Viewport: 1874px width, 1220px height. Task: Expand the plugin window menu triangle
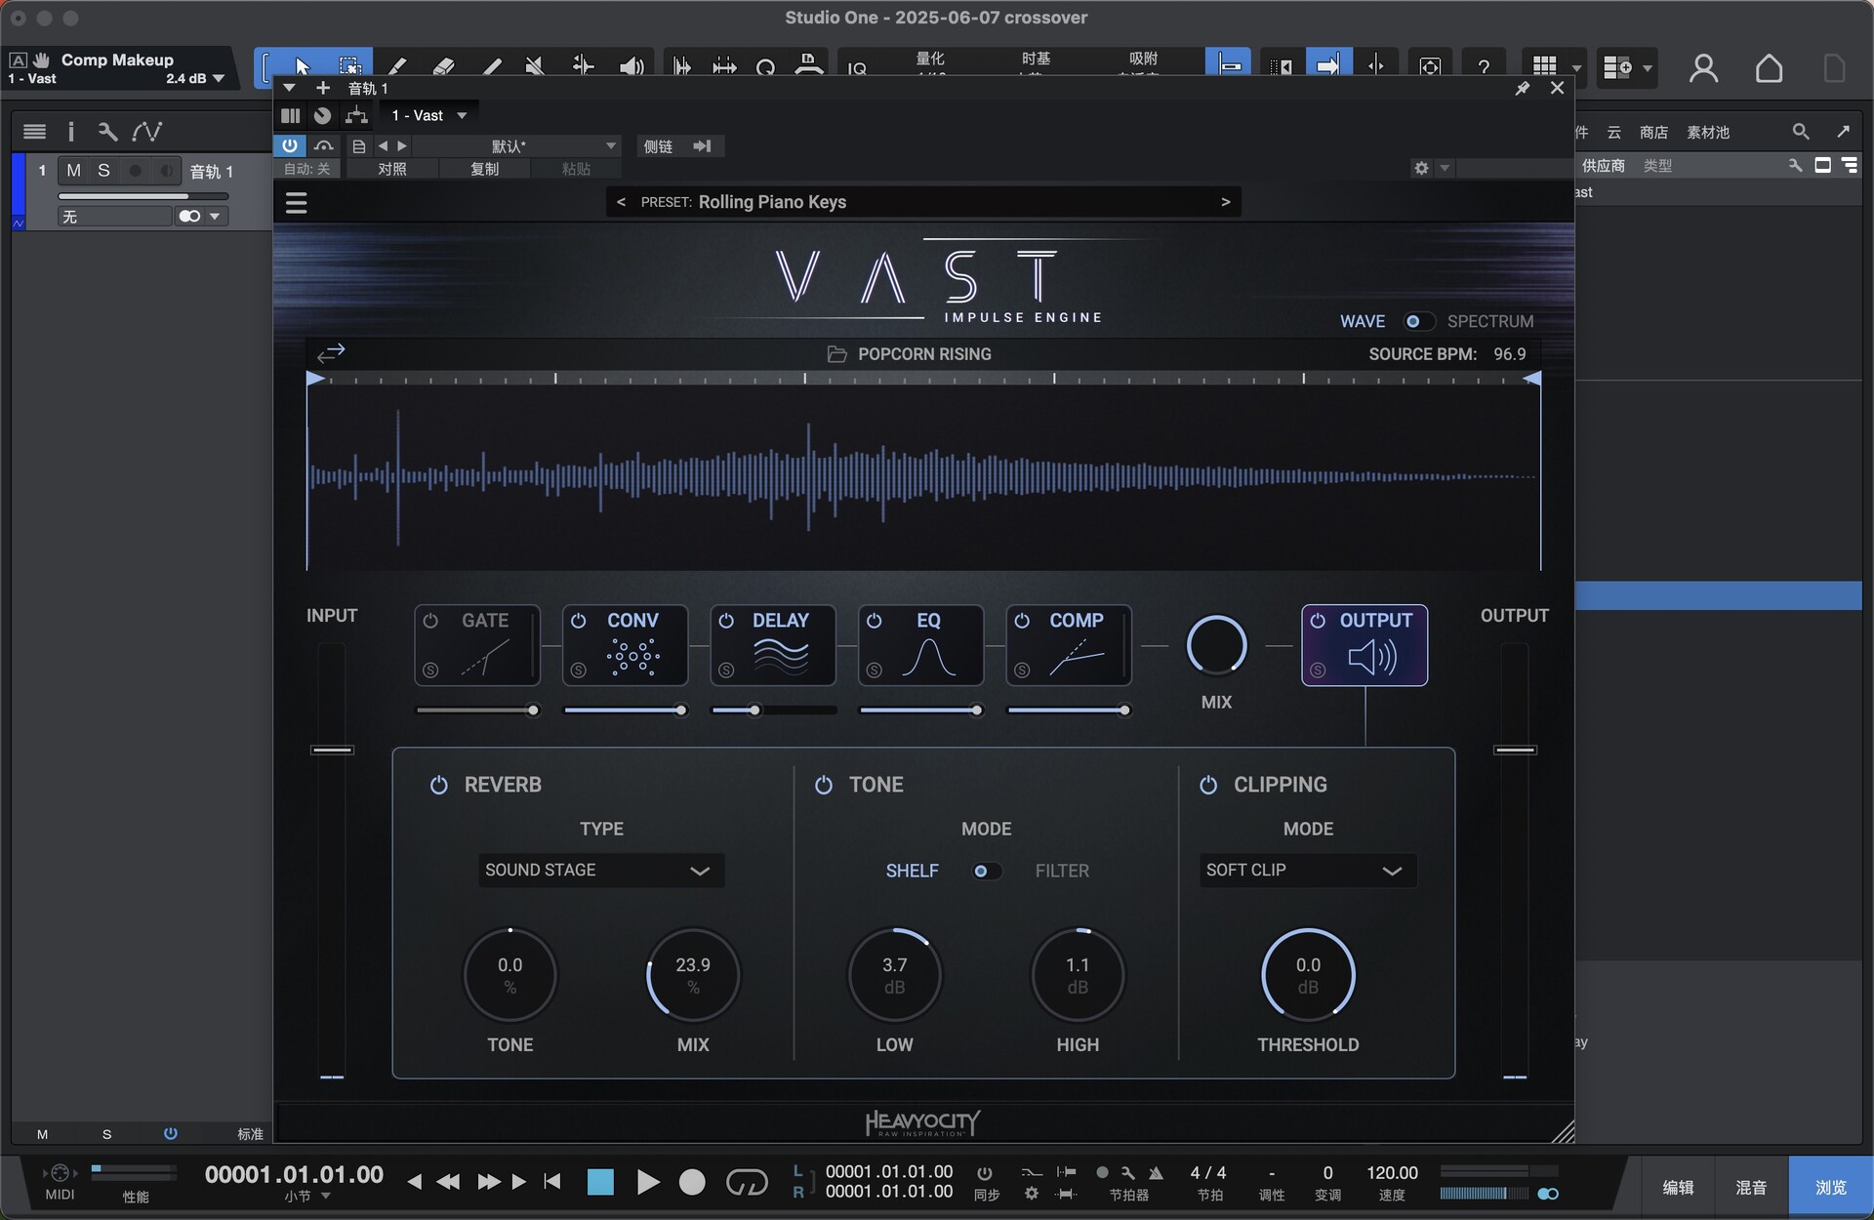tap(289, 88)
